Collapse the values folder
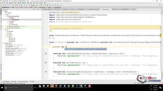The height and width of the screenshot is (91, 163). [6, 36]
